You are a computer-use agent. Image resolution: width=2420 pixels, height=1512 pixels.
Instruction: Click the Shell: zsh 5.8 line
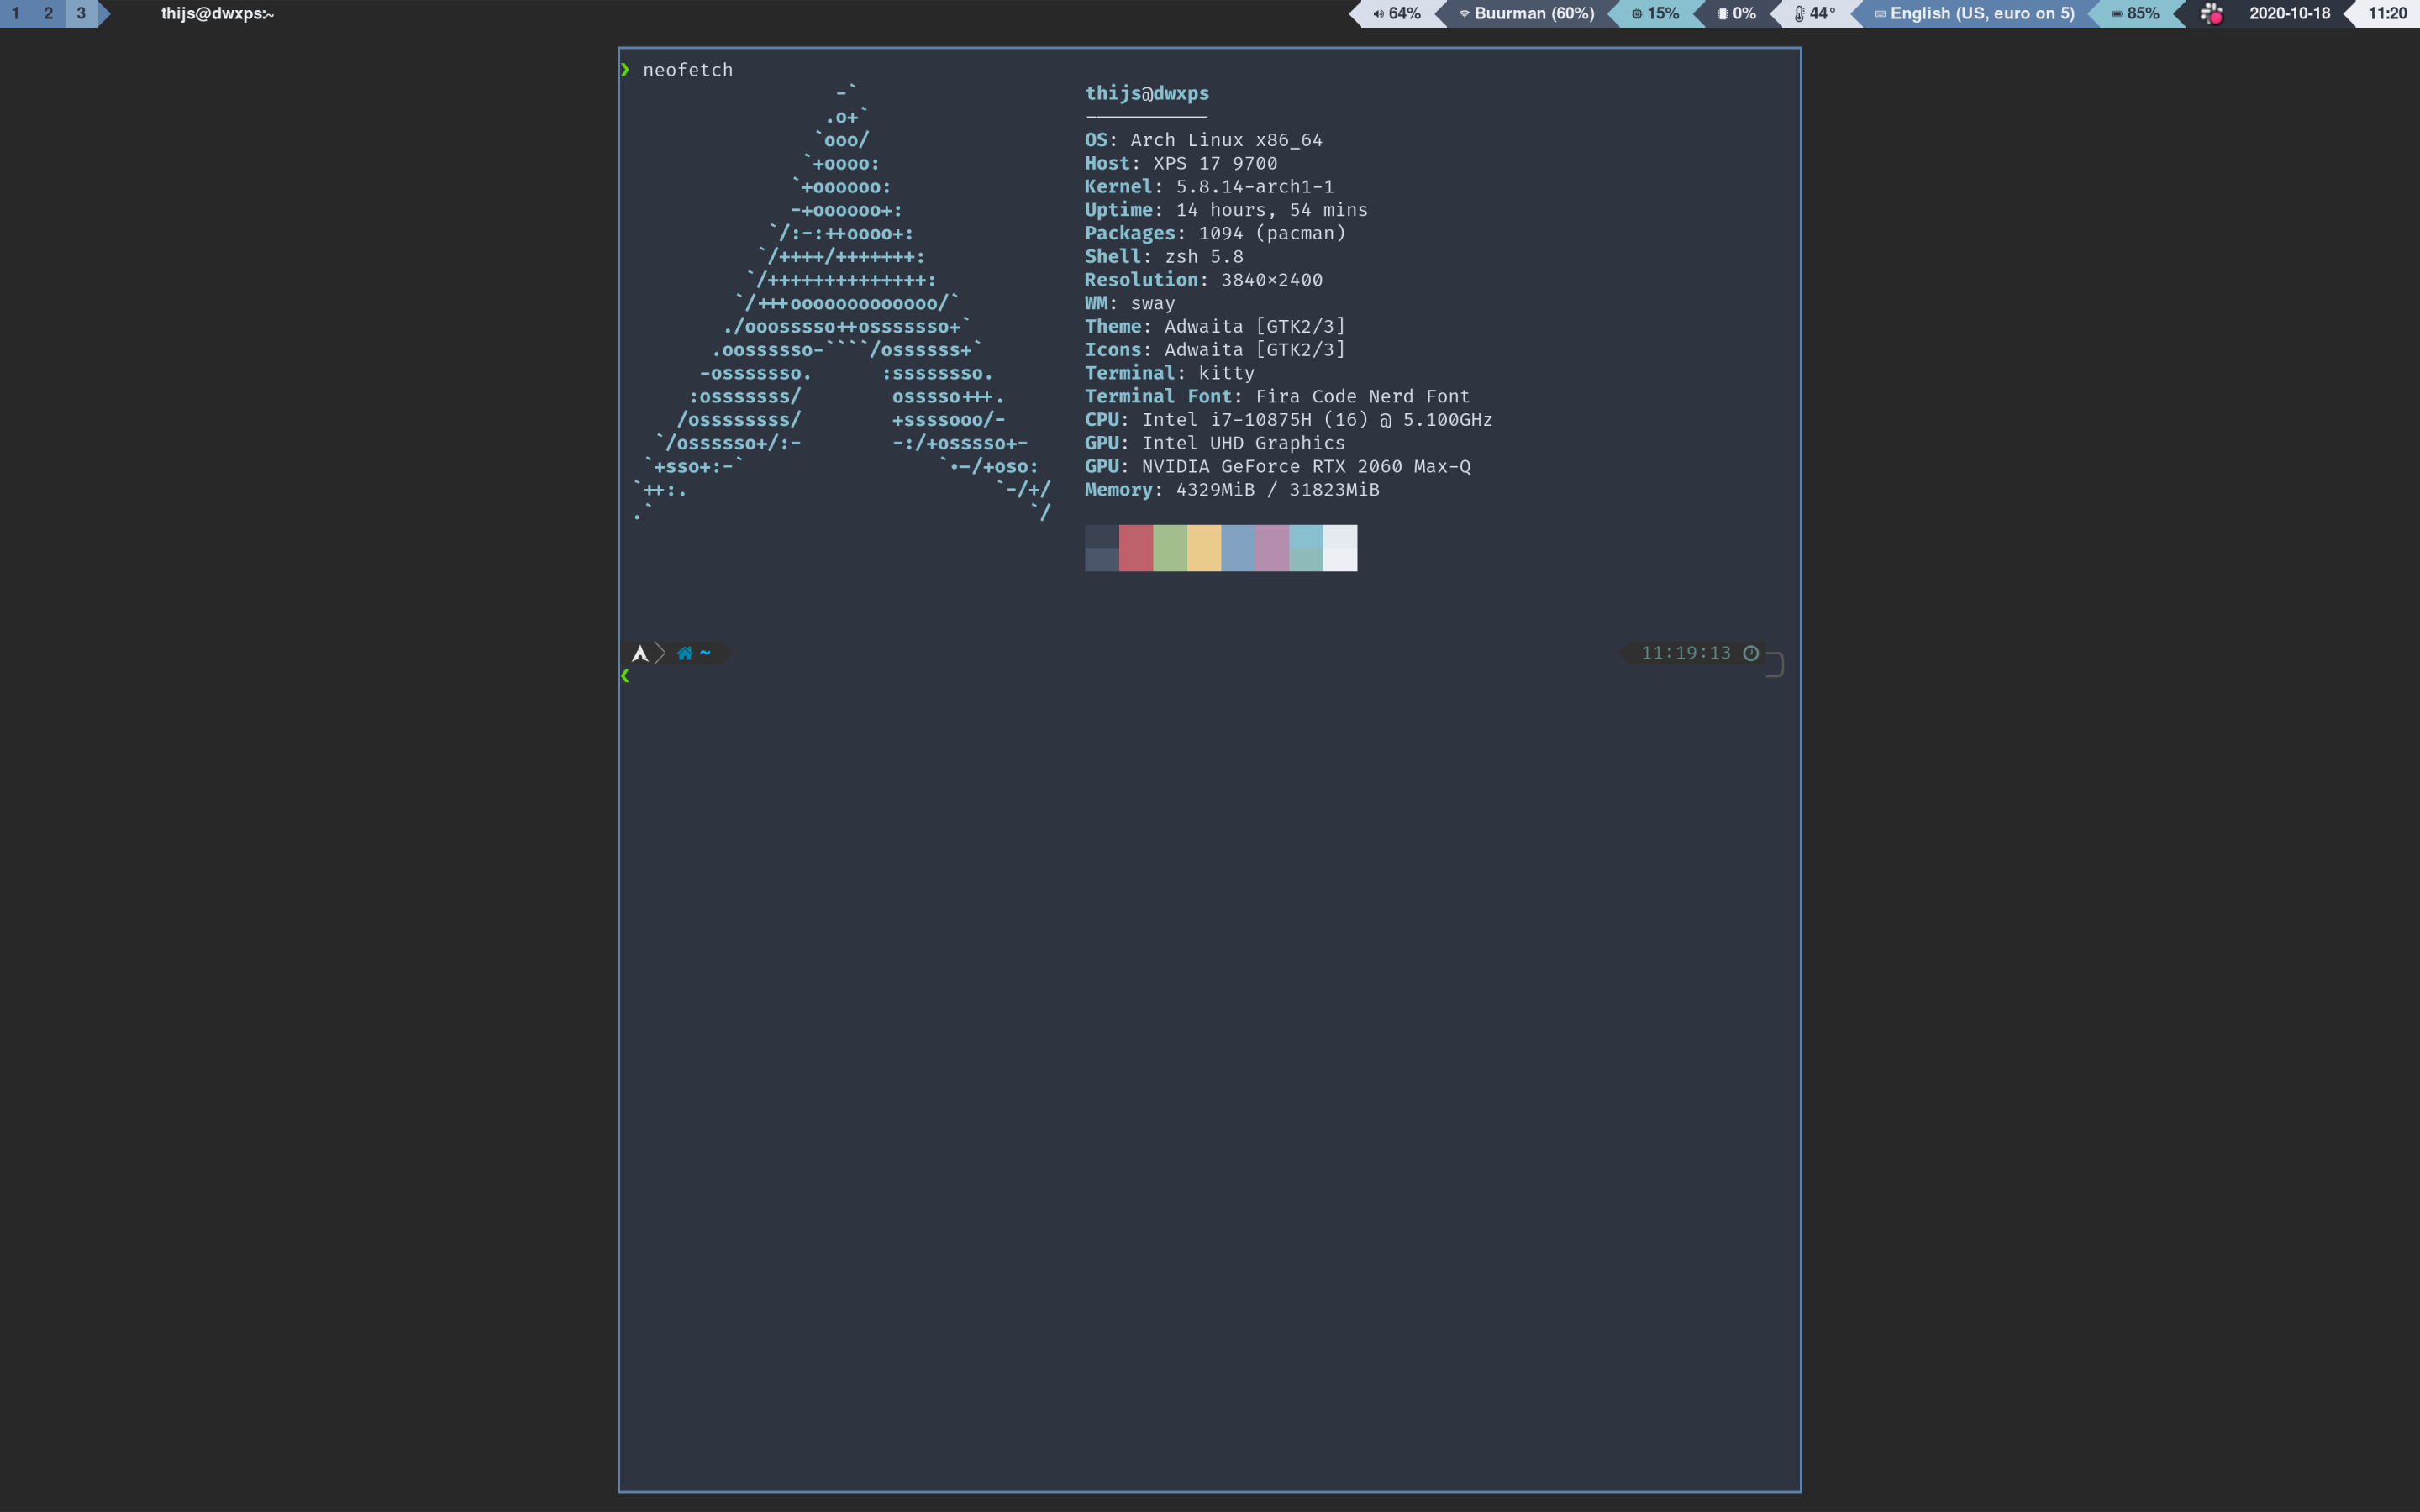[x=1164, y=256]
